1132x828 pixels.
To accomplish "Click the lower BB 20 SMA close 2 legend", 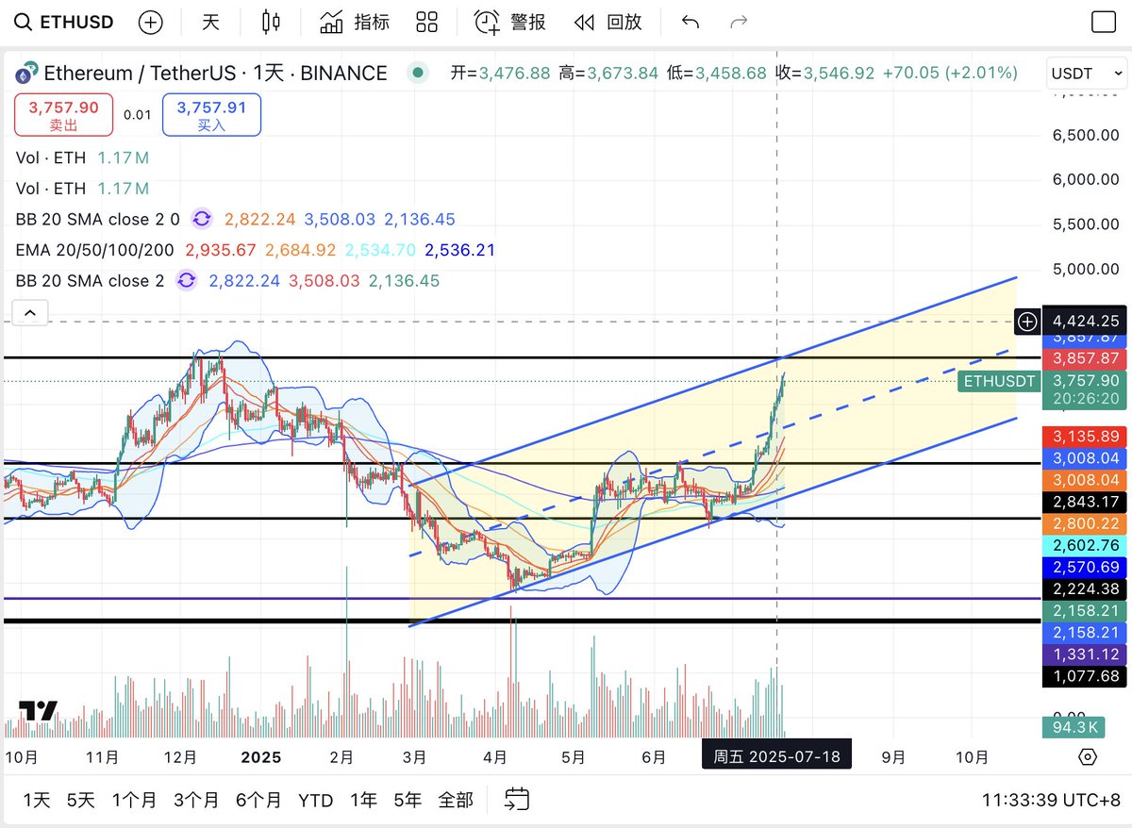I will (90, 281).
